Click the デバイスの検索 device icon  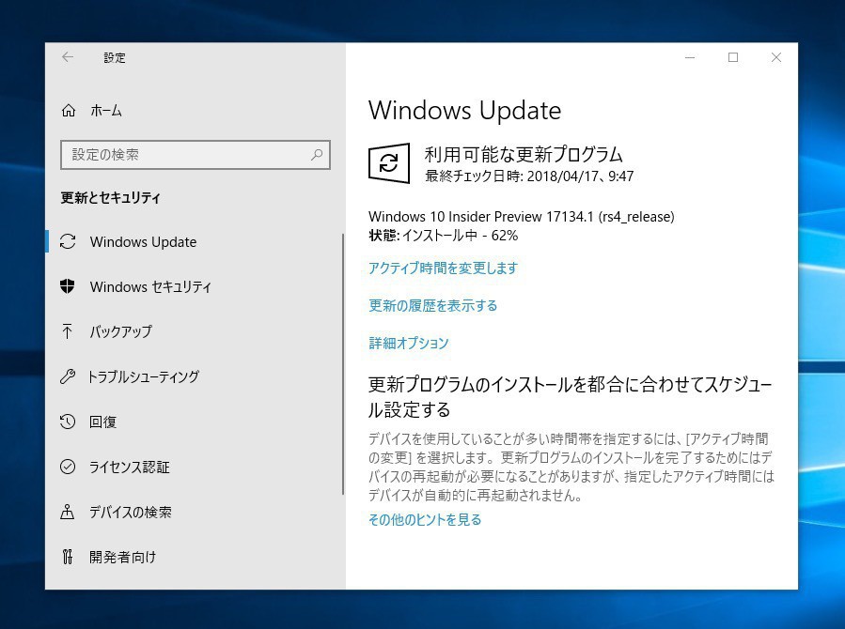67,512
